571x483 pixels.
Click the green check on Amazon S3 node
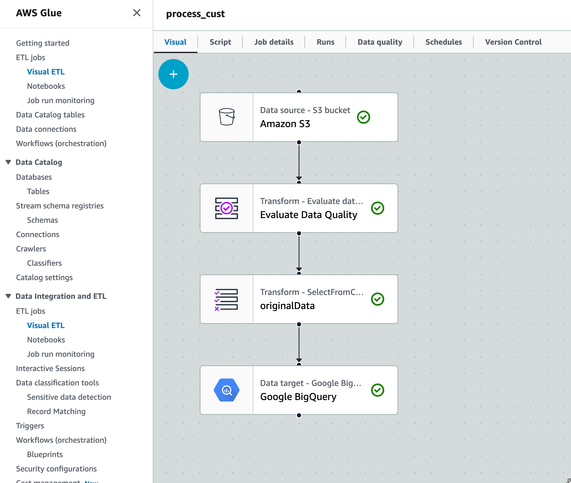[x=363, y=117]
